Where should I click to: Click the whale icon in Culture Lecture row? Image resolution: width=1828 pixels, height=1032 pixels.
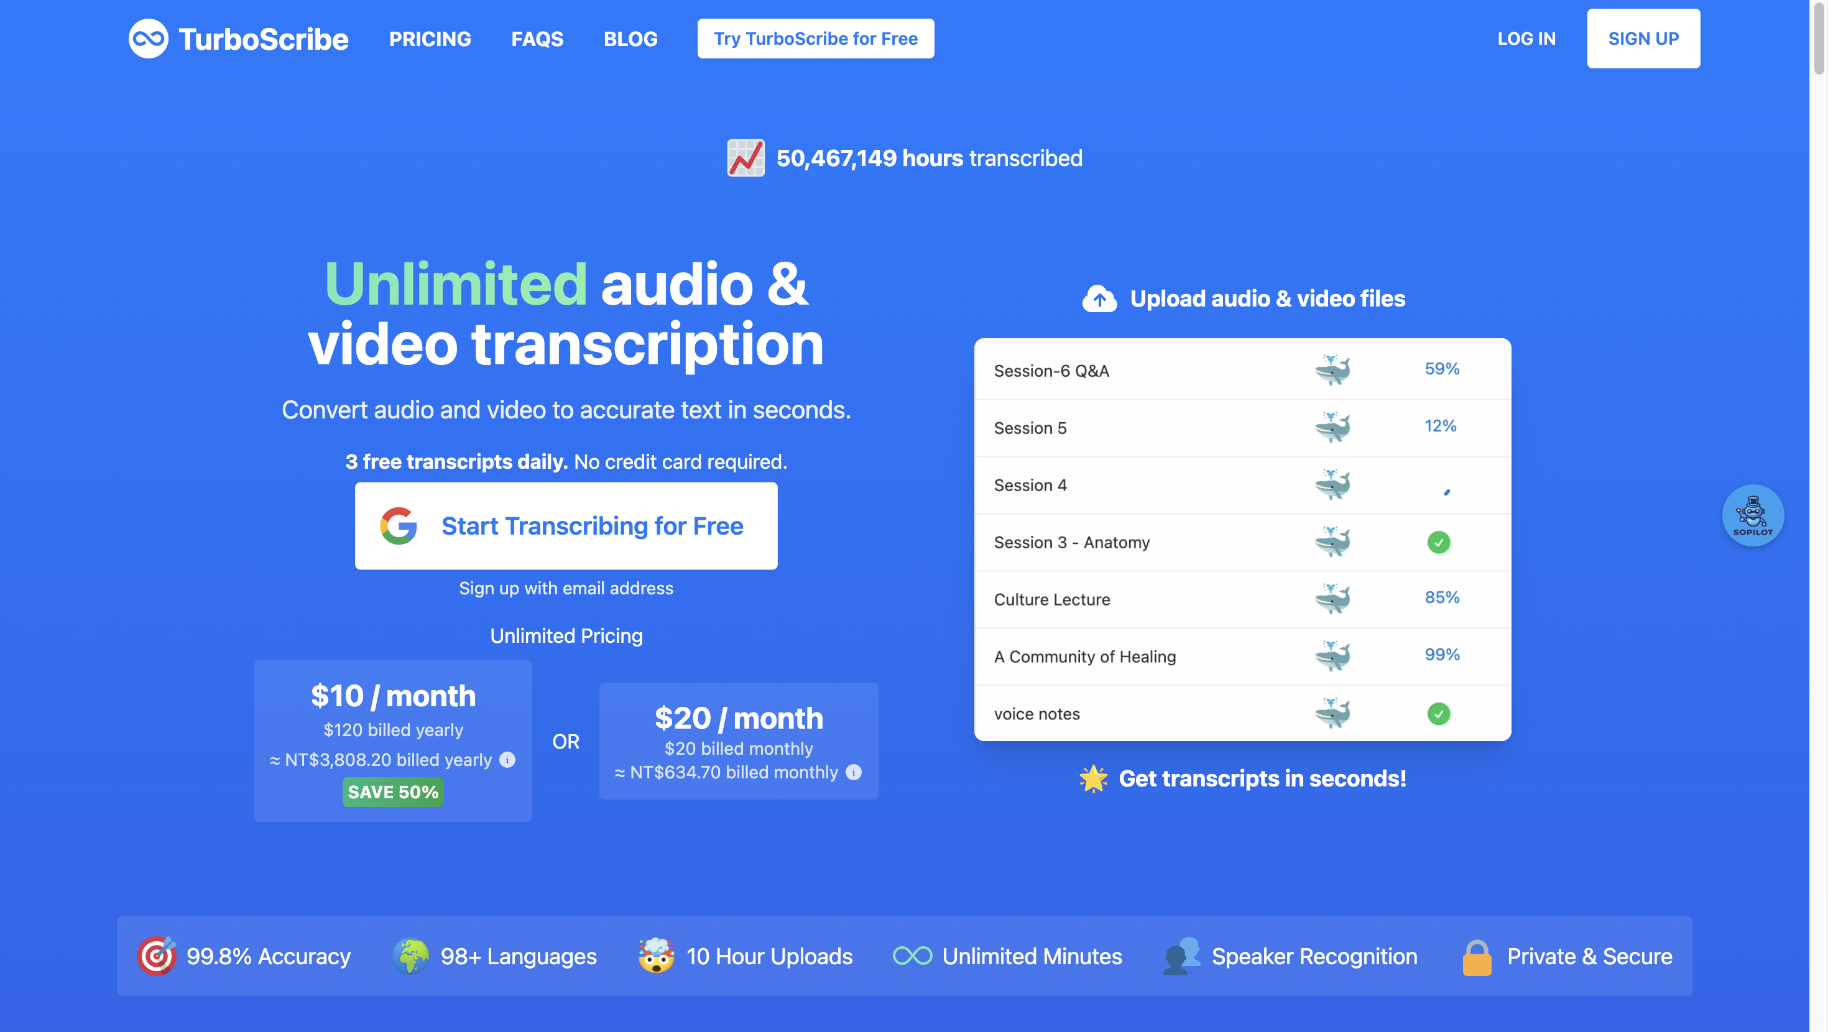point(1332,599)
